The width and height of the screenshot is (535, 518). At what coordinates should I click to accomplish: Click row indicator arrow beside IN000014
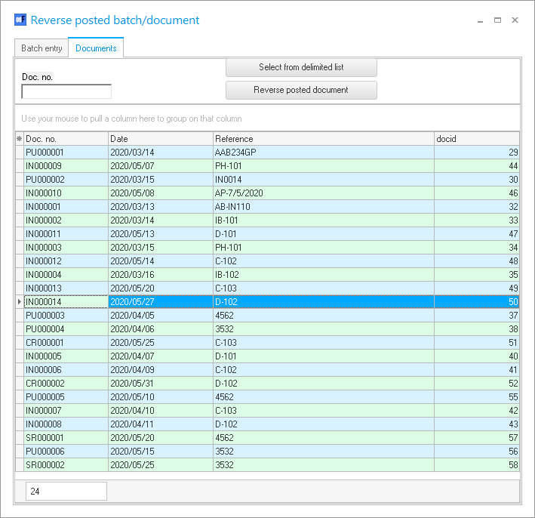pos(19,302)
